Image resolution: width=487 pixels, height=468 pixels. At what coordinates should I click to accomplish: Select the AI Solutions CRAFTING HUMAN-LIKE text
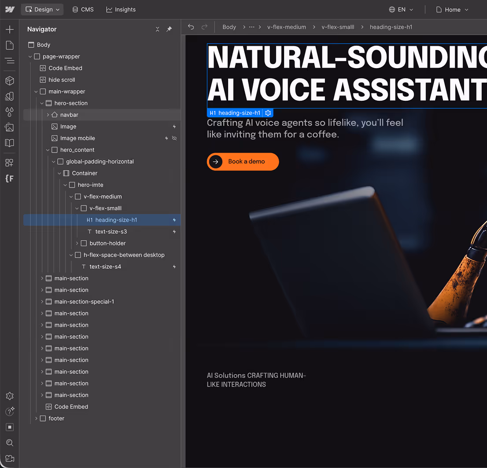tap(257, 380)
